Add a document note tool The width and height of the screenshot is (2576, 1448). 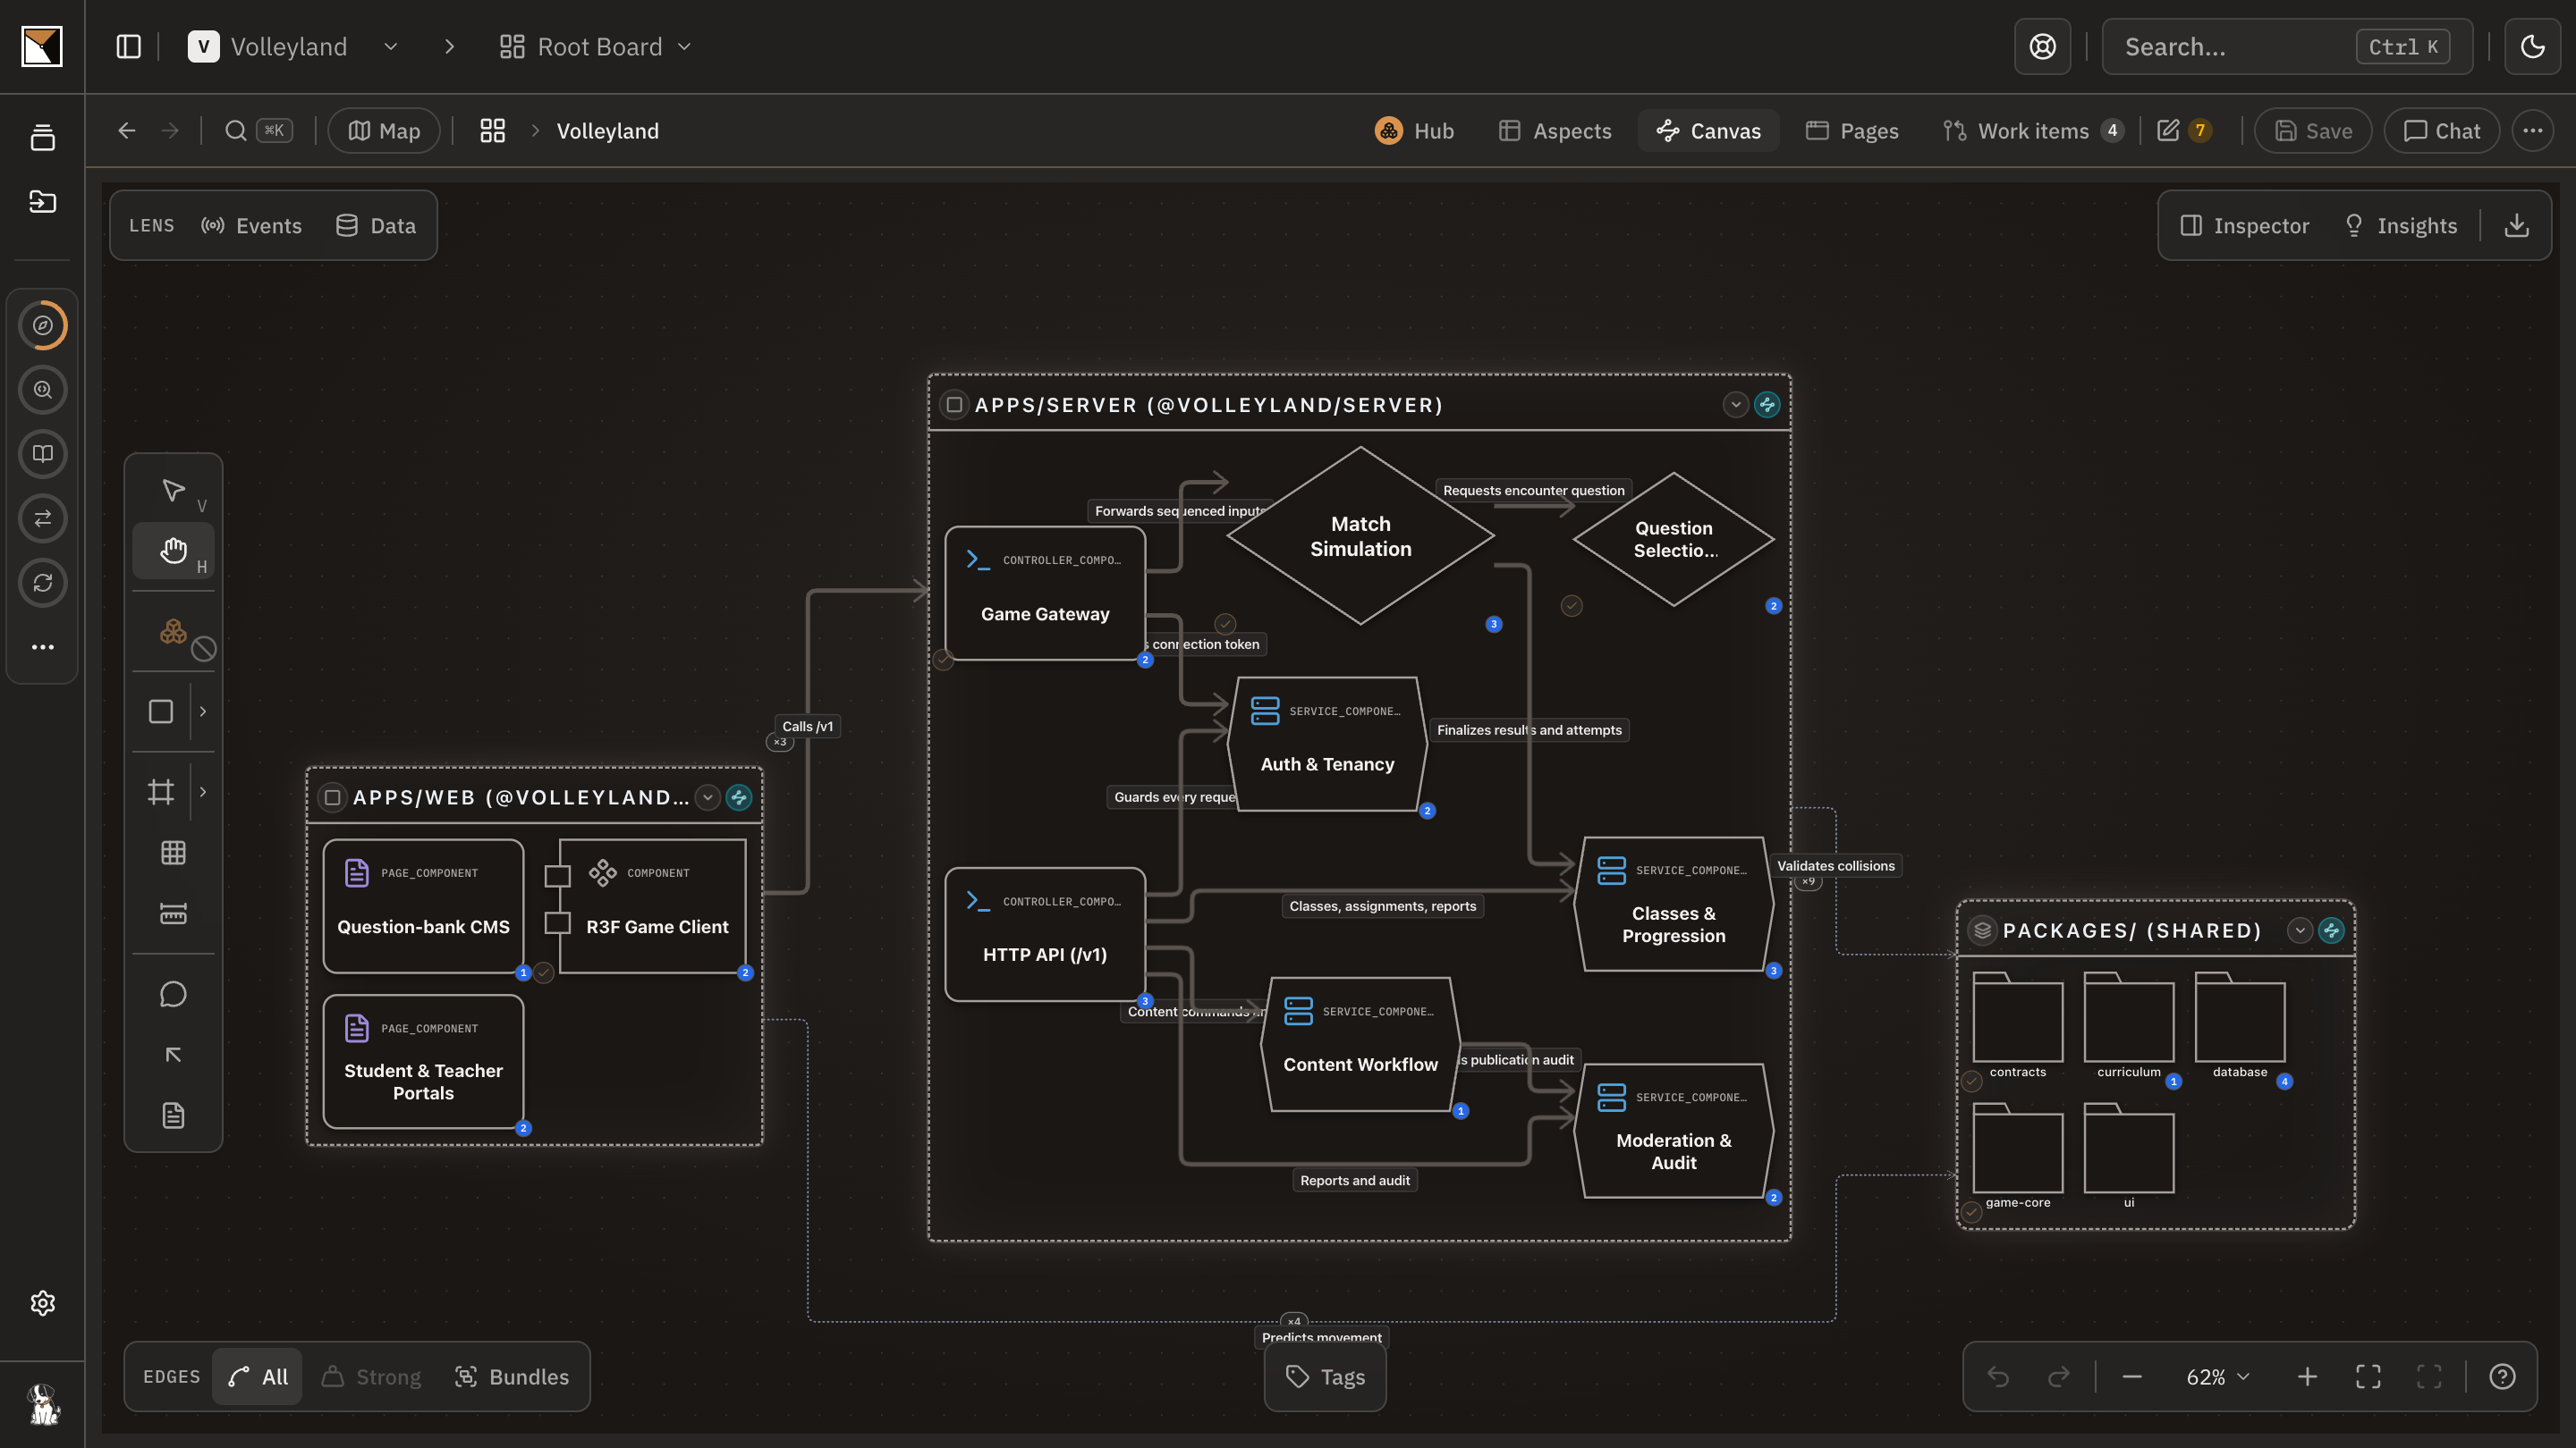(173, 1115)
